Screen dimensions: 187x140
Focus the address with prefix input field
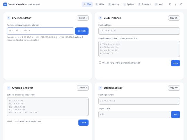[41, 31]
